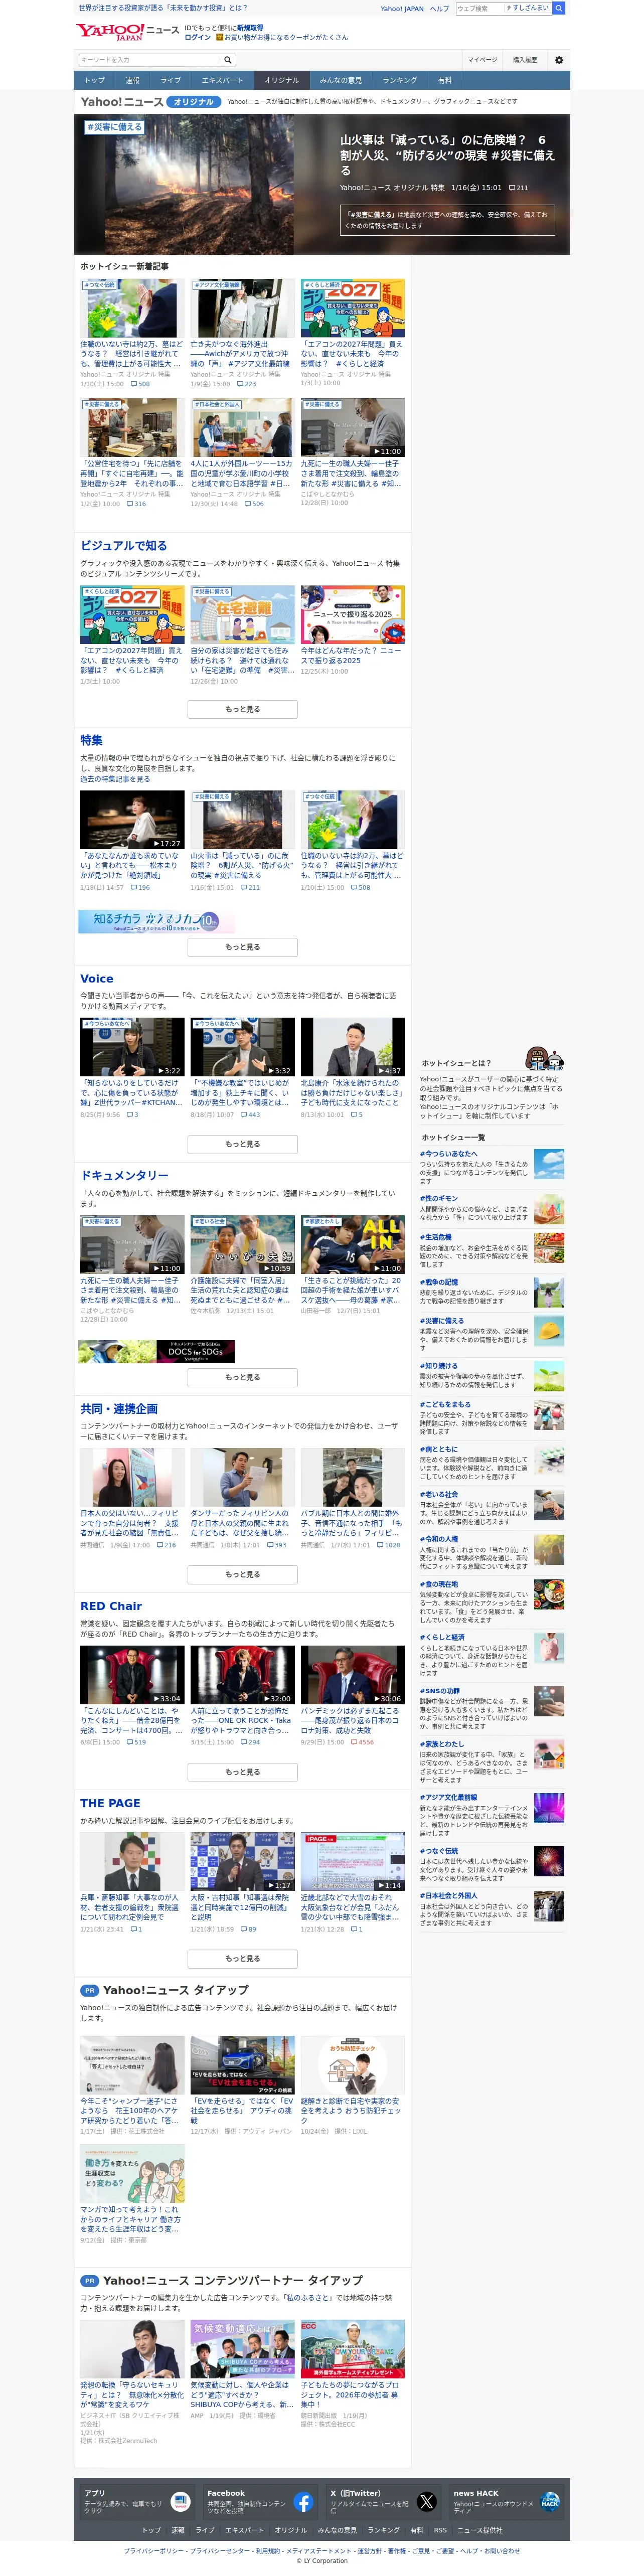Play the 3:22 video in Voice section
644x2576 pixels.
[132, 1047]
